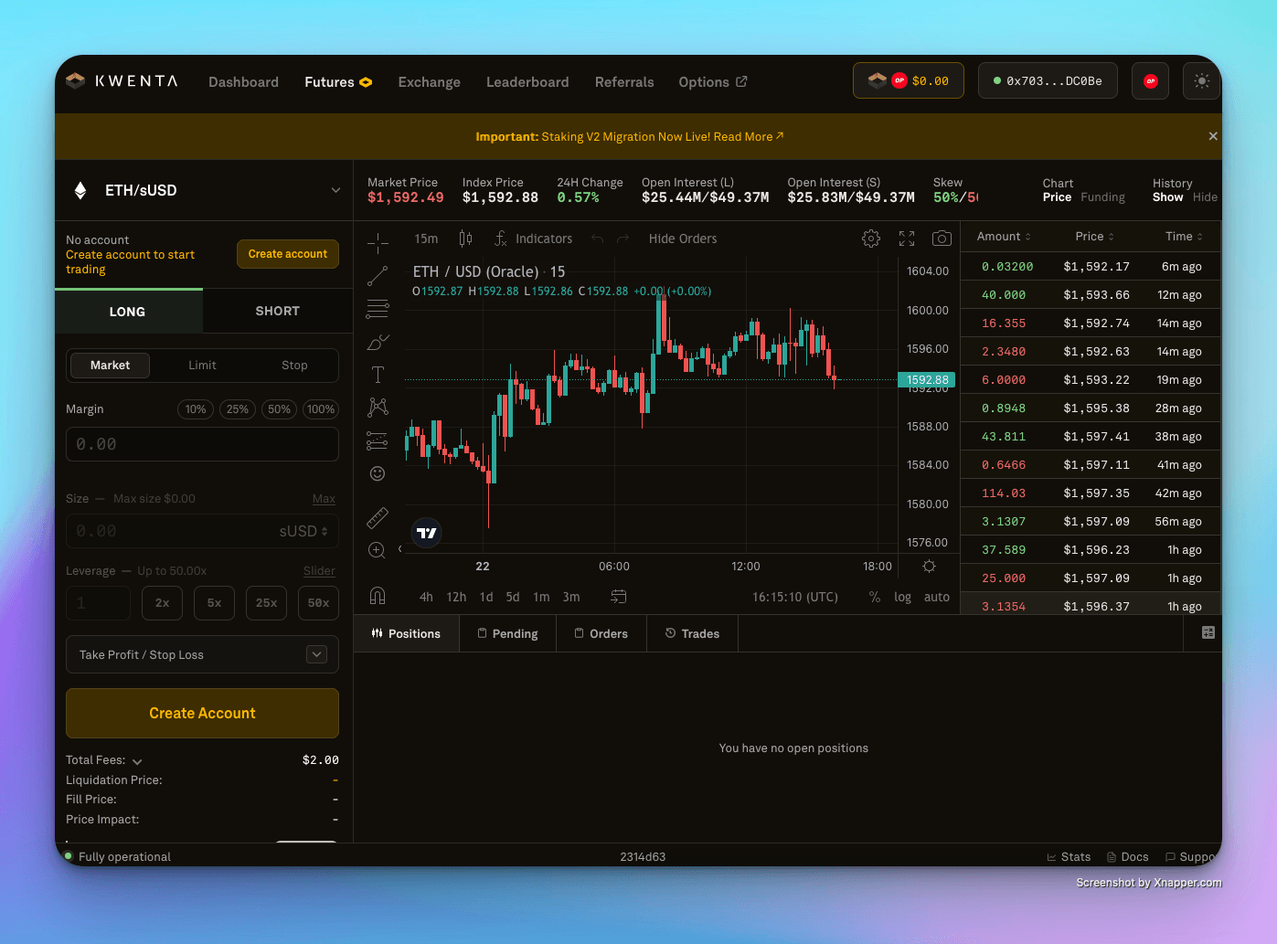This screenshot has width=1277, height=944.
Task: Collapse the drawing toolbar arrow
Action: pos(399,549)
